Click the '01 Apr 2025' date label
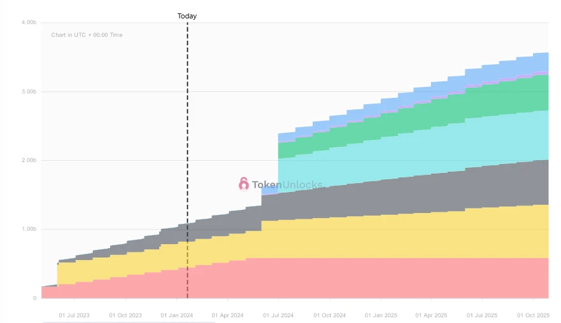Viewport: 561px width, 323px height. tap(432, 315)
